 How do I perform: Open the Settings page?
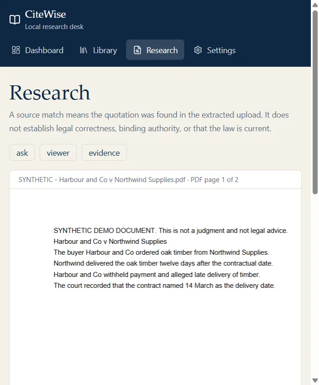[214, 50]
